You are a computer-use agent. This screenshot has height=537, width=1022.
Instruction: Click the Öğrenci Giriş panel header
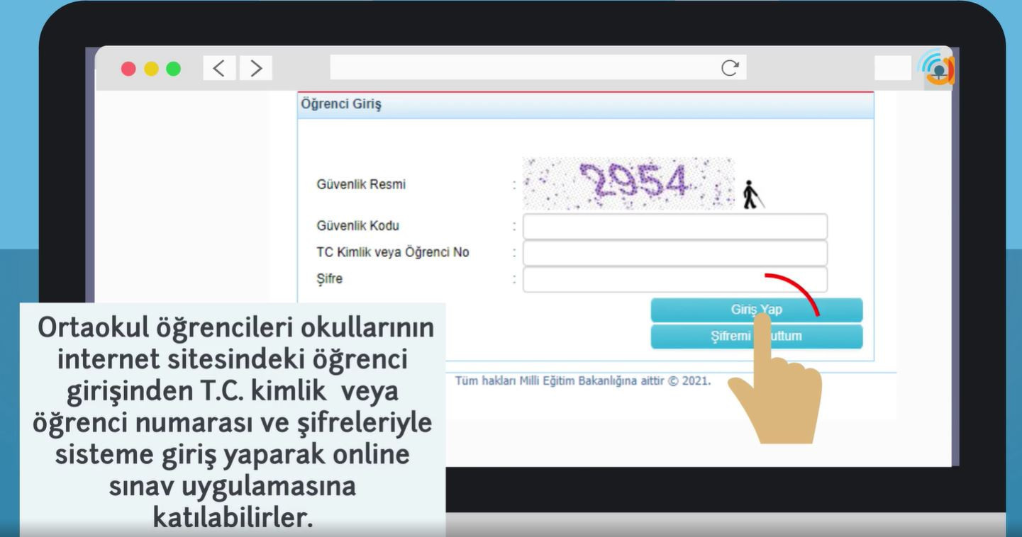pos(585,105)
